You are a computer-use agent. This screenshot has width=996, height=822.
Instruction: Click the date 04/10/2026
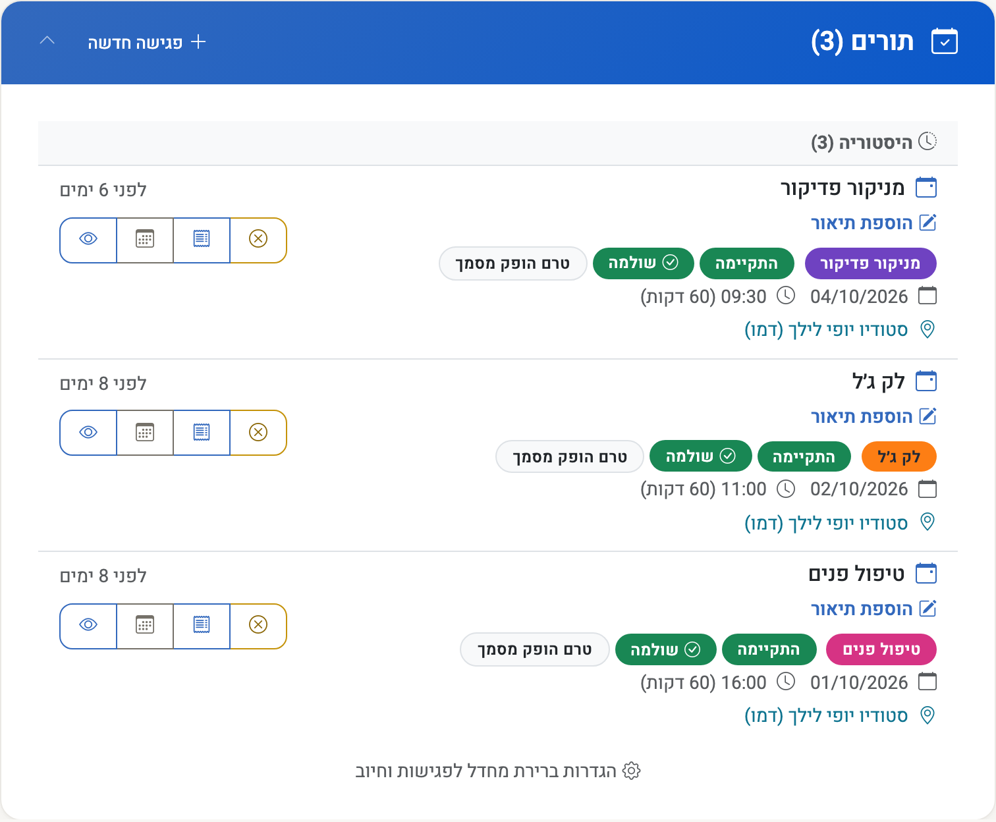pyautogui.click(x=859, y=296)
